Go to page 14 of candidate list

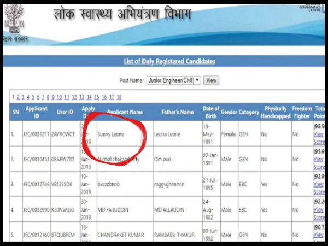pos(89,97)
